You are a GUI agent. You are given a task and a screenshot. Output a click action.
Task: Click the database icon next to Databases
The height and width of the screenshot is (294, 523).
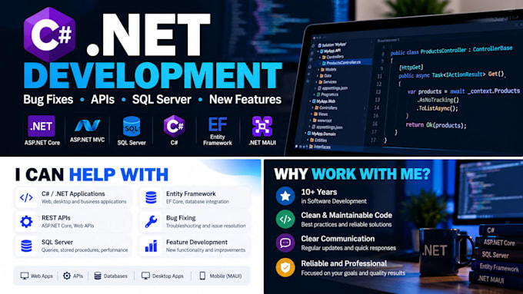point(98,276)
